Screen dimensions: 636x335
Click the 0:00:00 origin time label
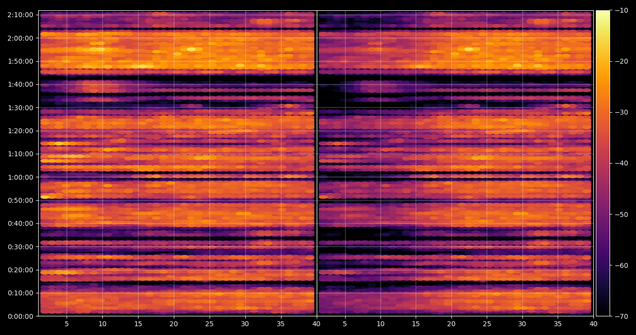tap(20, 316)
